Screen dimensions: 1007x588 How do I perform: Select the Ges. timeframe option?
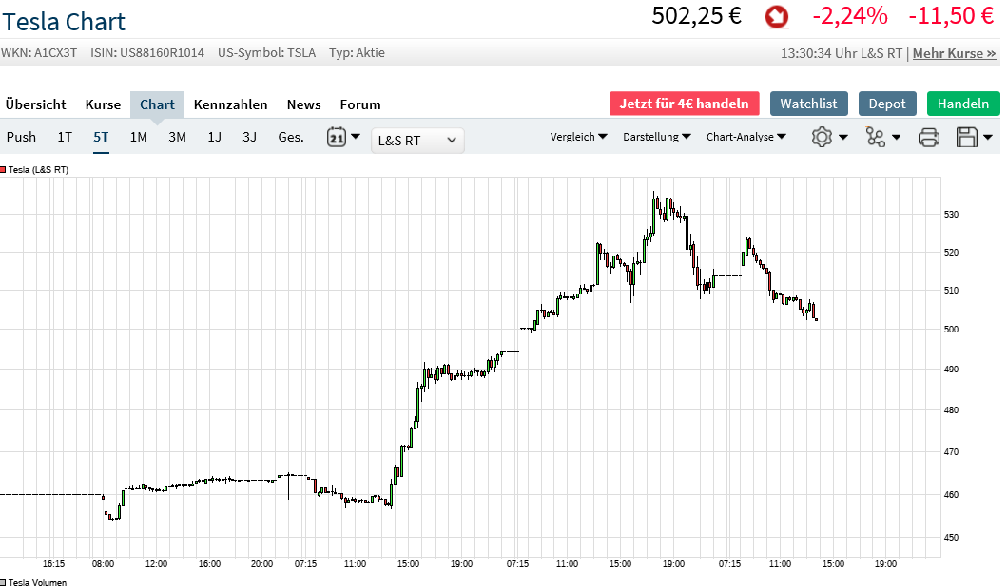290,137
